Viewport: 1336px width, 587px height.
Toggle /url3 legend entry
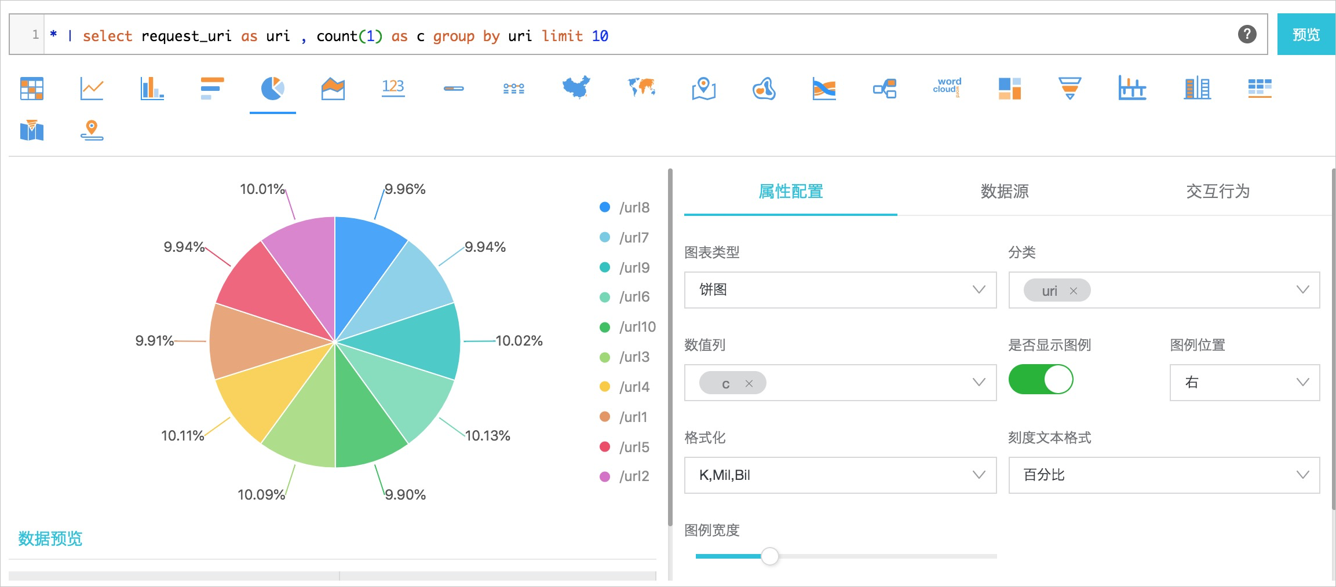[625, 357]
